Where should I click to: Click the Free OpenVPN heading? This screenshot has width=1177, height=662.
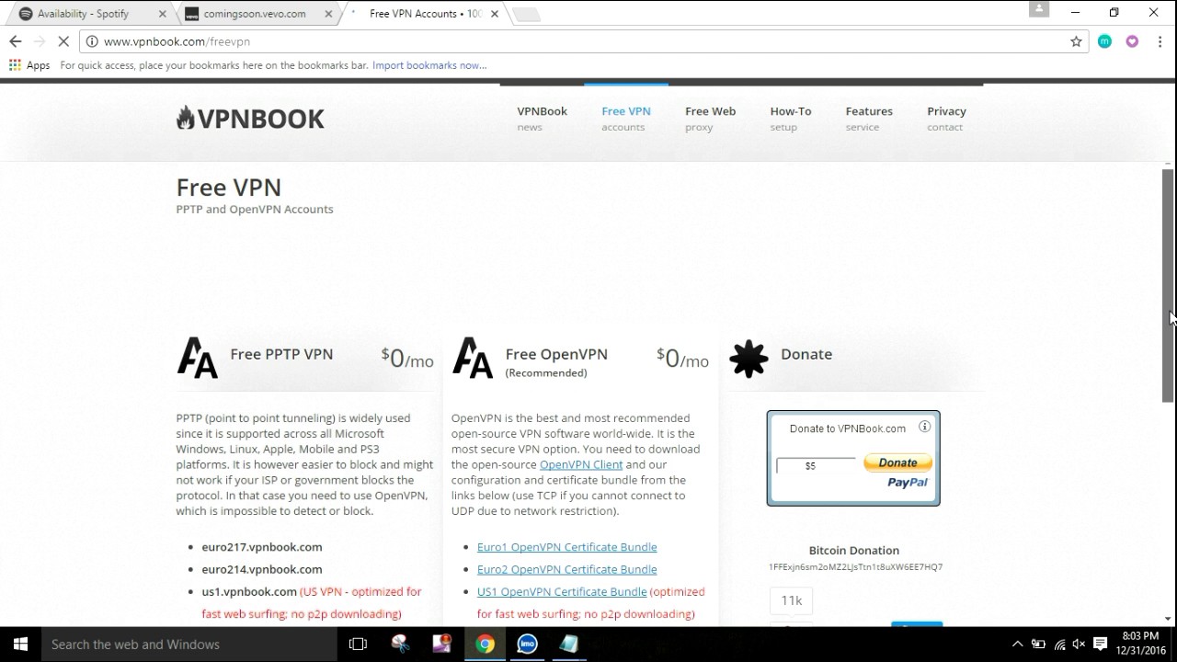(x=556, y=354)
